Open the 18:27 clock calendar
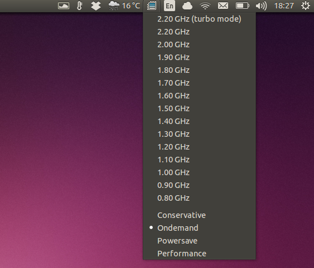Viewport: 314px width, 268px height. [x=284, y=6]
